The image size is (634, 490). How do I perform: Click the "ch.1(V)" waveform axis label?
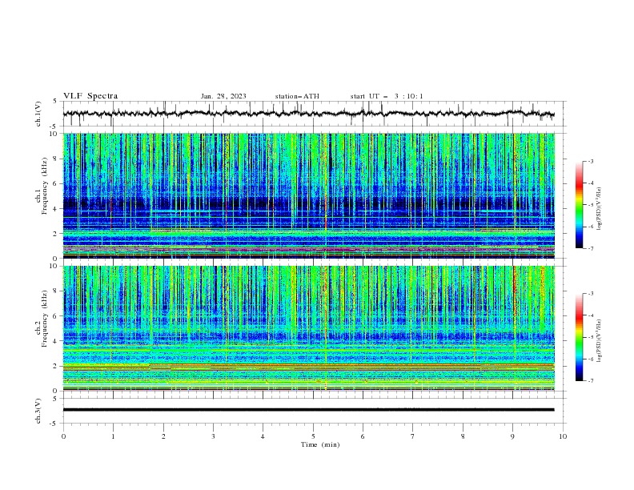tap(38, 114)
